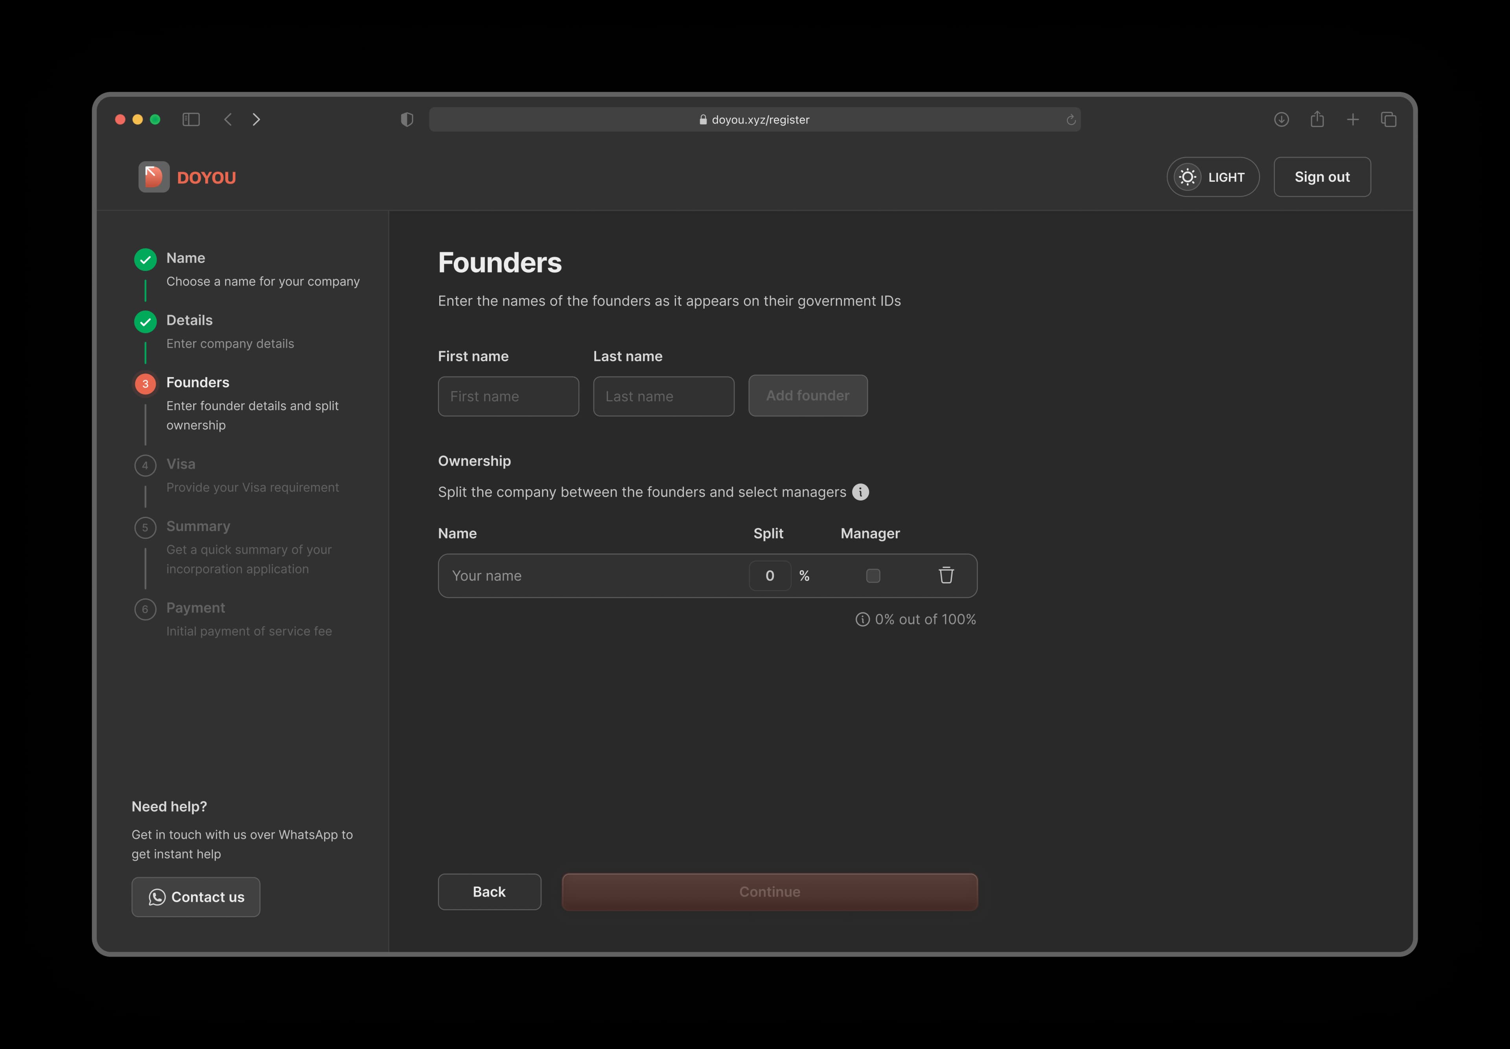This screenshot has height=1049, width=1510.
Task: Click the WhatsApp icon on Contact us button
Action: [157, 897]
